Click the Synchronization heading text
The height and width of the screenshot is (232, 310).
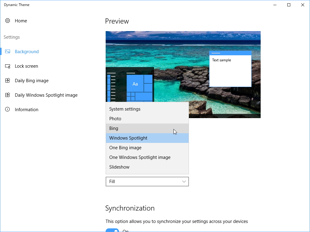pyautogui.click(x=130, y=208)
